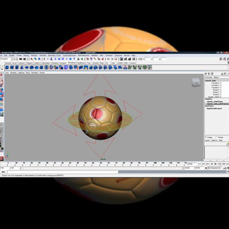Click Rotate Y channel label
Image resolution: width=229 pixels, height=229 pixels.
[216, 92]
